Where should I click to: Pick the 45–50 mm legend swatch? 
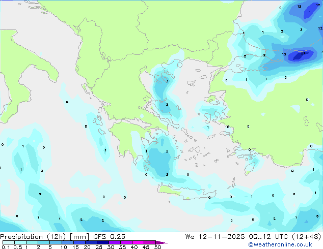(x=150, y=242)
